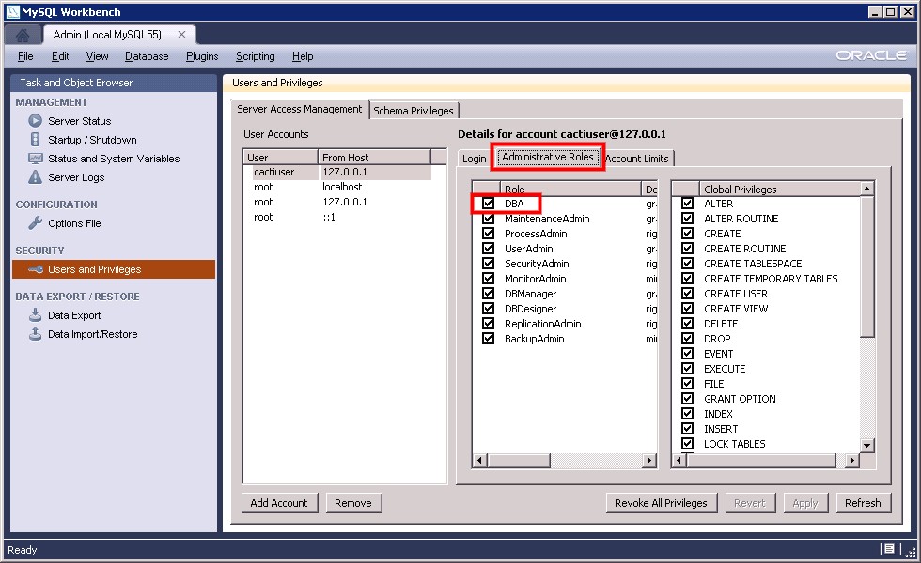Select the Server Access Management tab

point(300,109)
